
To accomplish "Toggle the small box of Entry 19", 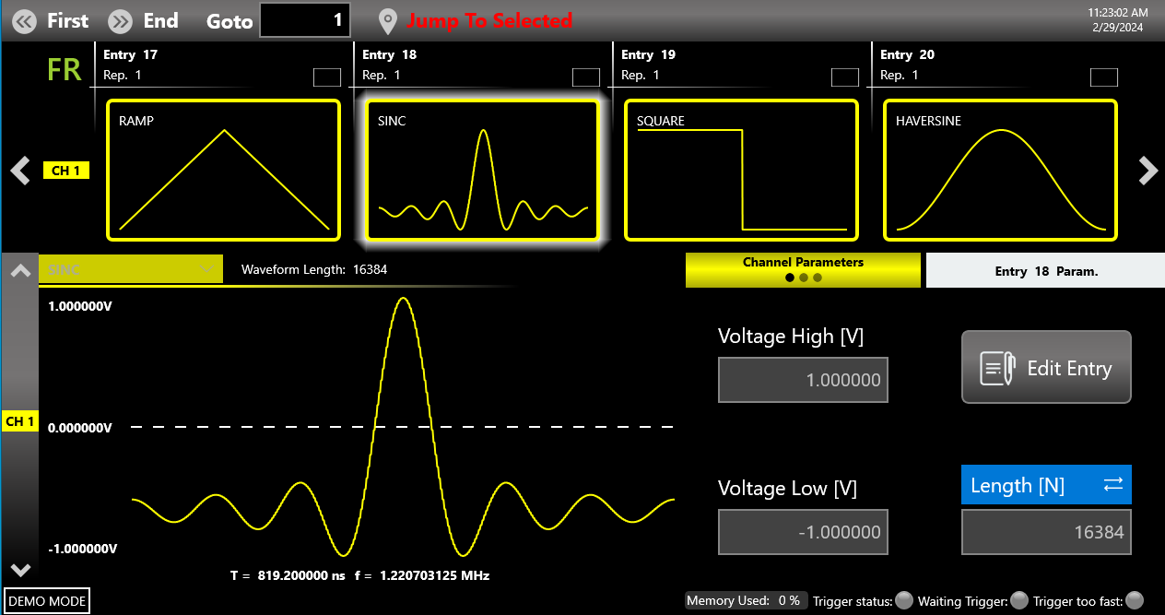I will pyautogui.click(x=845, y=77).
